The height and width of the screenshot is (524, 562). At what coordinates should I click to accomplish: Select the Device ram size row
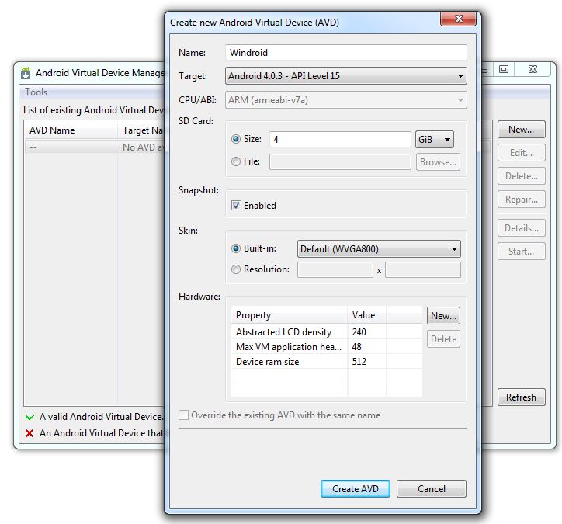pos(327,361)
